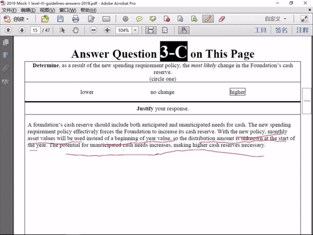This screenshot has height=235, width=313.
Task: Open the 文件(F) menu
Action: tap(9, 10)
